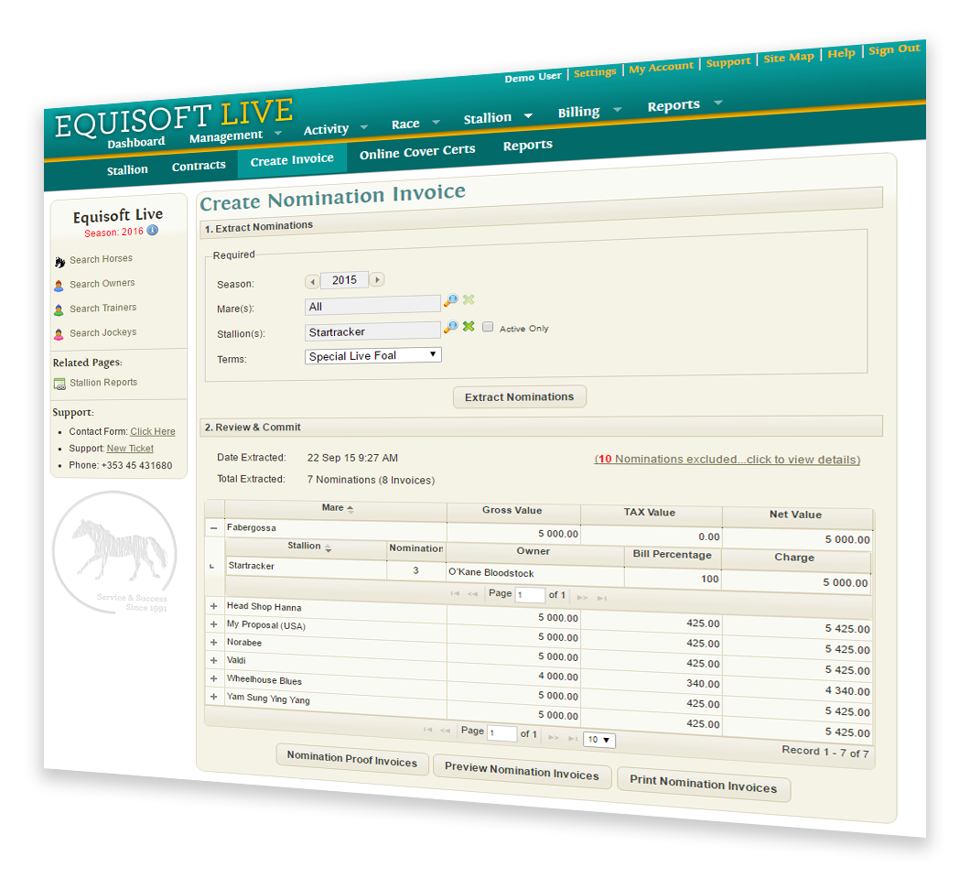Open the Online Cover Certs tab

[417, 152]
